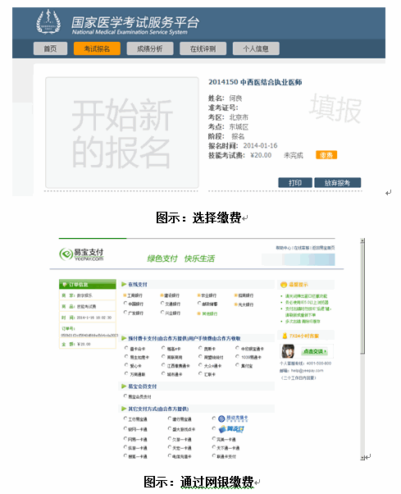Select 广发银行 radio button

[x=125, y=313]
